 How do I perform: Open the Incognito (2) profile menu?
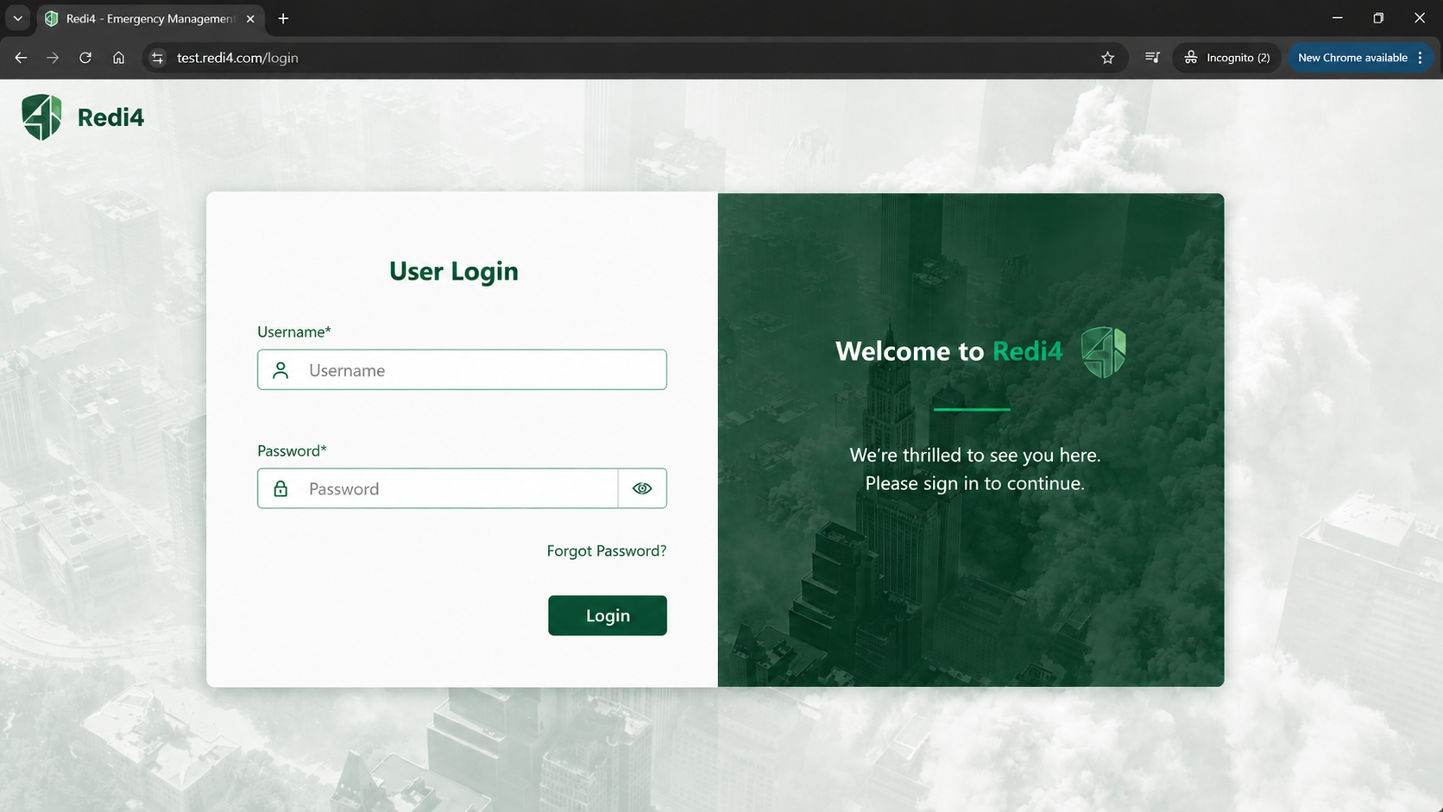pyautogui.click(x=1226, y=58)
